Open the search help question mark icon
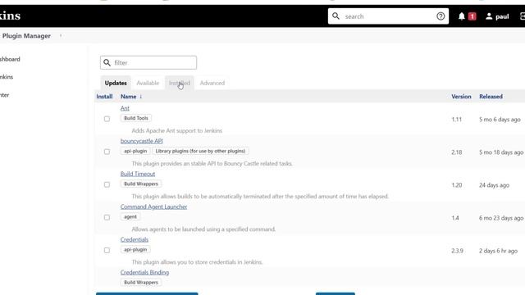 [x=441, y=16]
